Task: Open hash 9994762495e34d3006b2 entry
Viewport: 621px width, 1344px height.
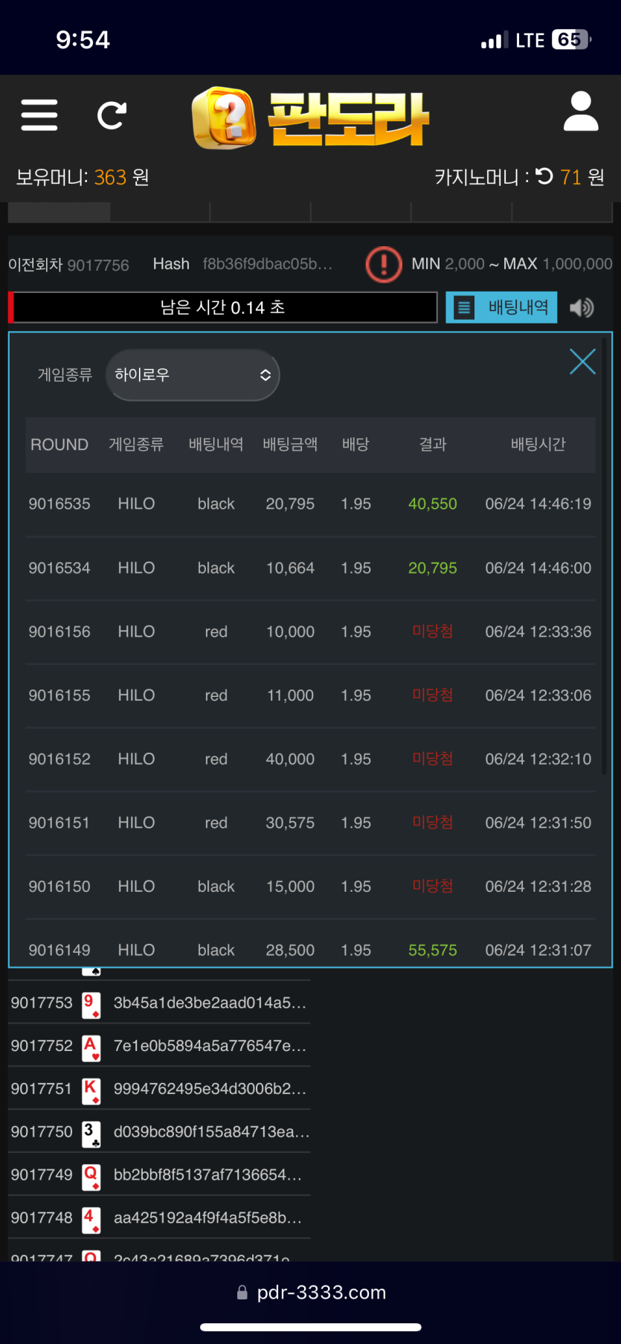Action: click(x=209, y=1089)
